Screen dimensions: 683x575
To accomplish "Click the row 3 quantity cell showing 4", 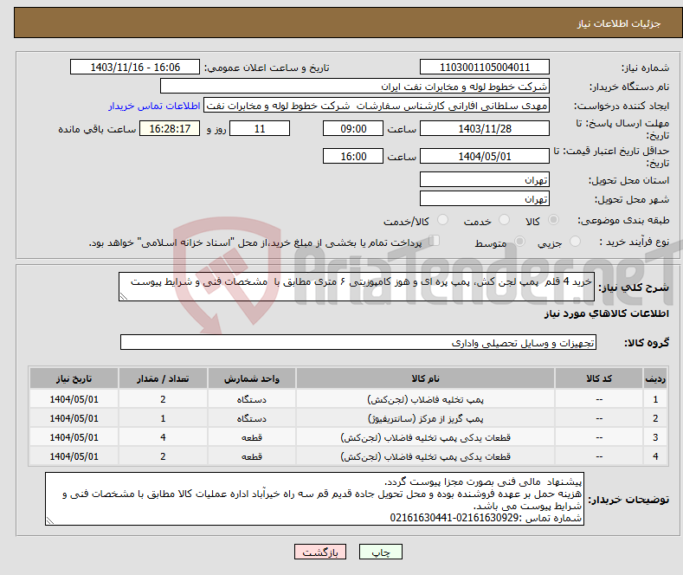I will pyautogui.click(x=163, y=437).
